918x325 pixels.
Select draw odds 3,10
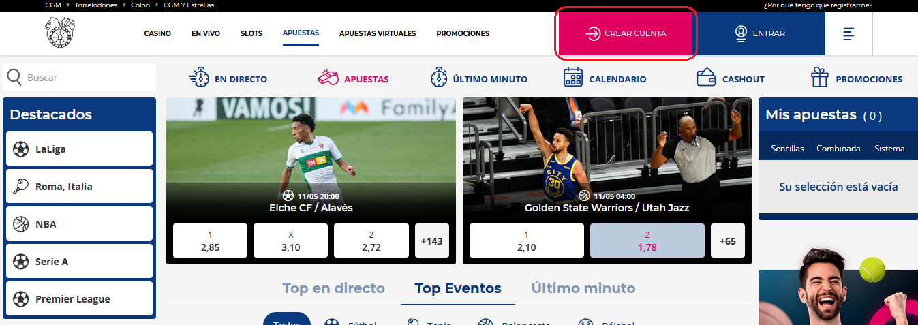pos(290,241)
